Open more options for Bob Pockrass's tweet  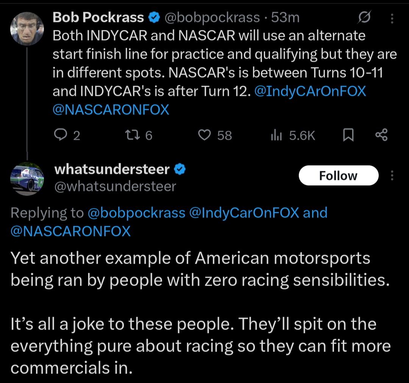coord(392,18)
